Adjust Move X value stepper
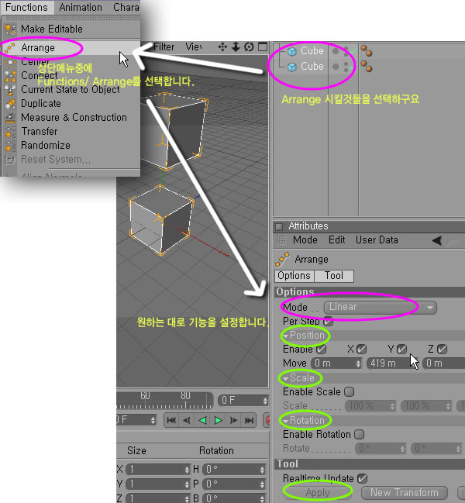Viewport: 465px width, 503px height. click(x=358, y=363)
